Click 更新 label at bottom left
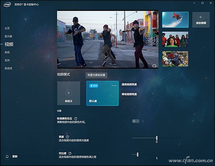 (x=15, y=156)
